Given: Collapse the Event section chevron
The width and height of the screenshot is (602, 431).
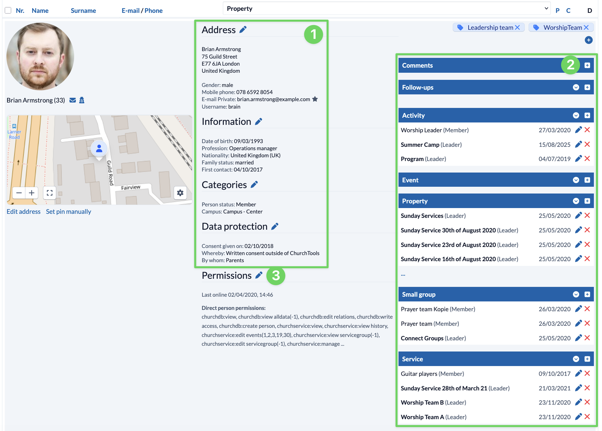Looking at the screenshot, I should [576, 180].
